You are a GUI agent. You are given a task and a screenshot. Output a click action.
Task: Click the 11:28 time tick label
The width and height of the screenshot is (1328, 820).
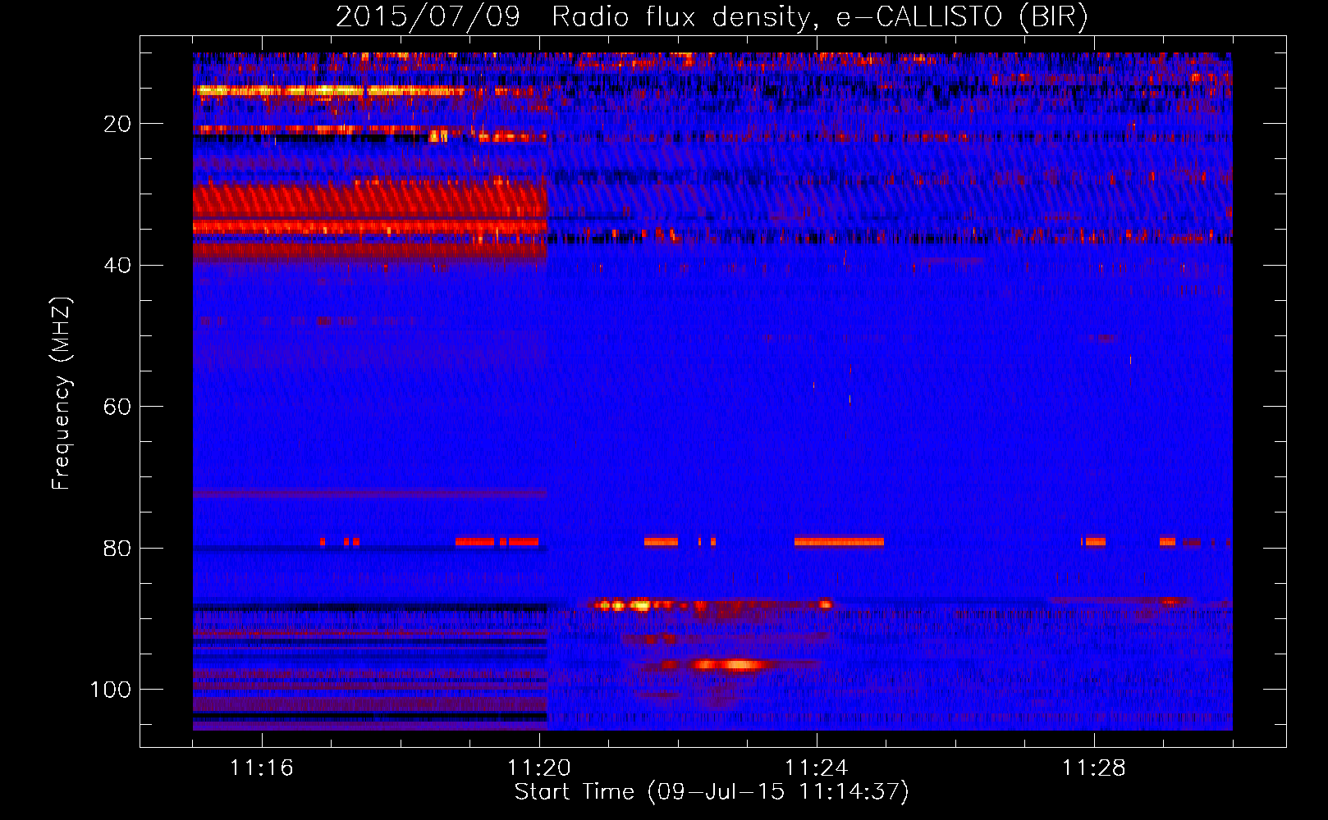[x=1094, y=768]
